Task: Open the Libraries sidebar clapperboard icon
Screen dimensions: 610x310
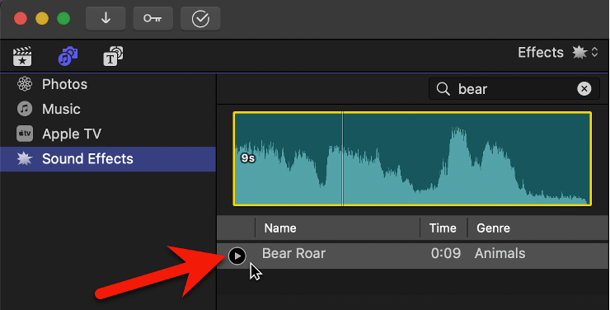Action: tap(22, 56)
